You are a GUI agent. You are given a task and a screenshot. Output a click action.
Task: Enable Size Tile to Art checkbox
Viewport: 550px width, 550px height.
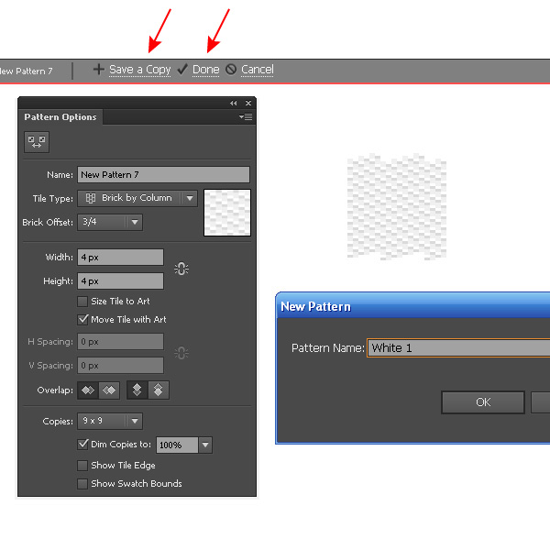(x=82, y=302)
